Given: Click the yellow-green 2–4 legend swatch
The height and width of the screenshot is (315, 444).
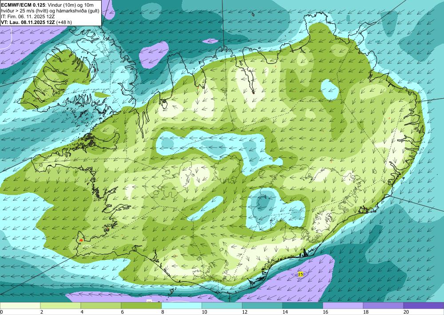Looking at the screenshot, I should pos(60,306).
